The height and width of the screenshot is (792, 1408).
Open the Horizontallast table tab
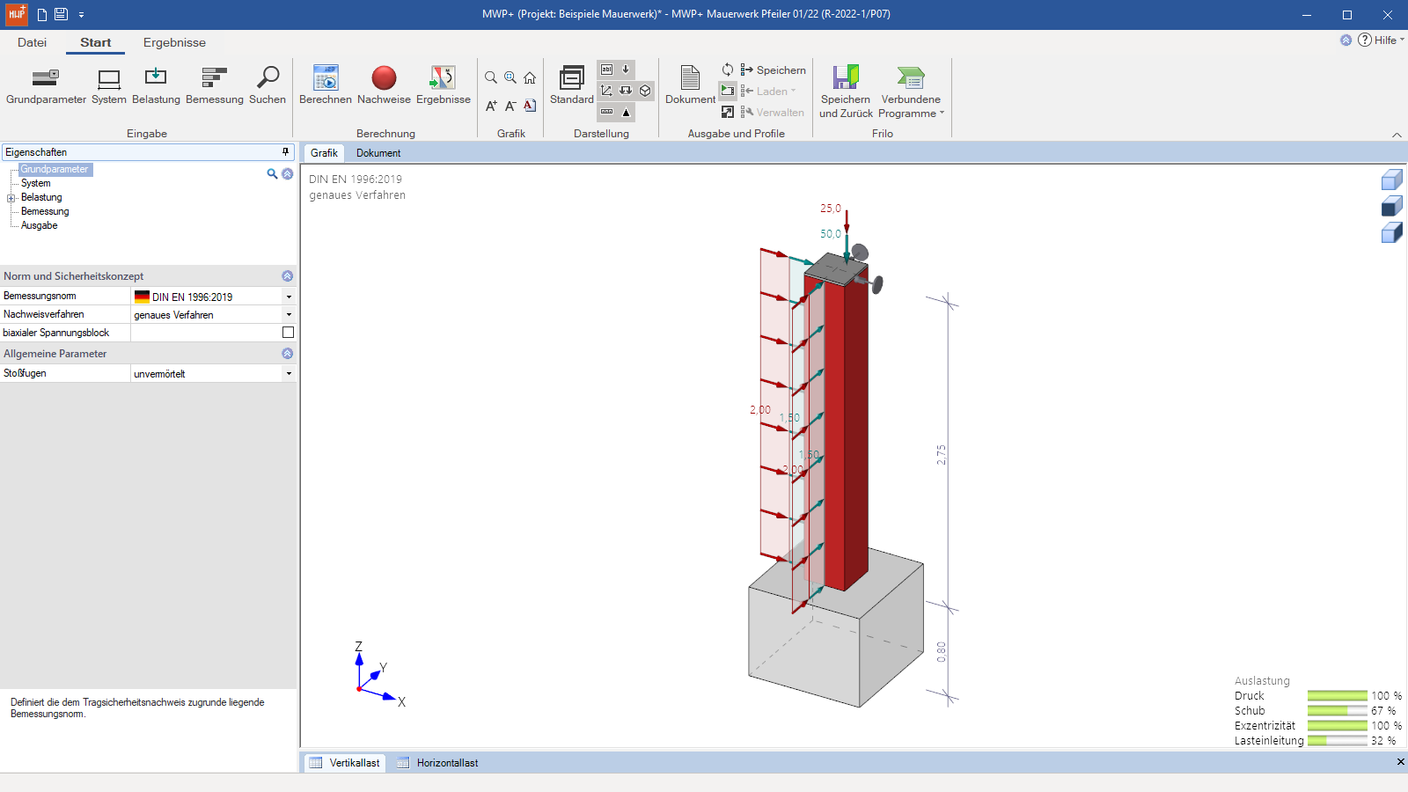(x=437, y=763)
